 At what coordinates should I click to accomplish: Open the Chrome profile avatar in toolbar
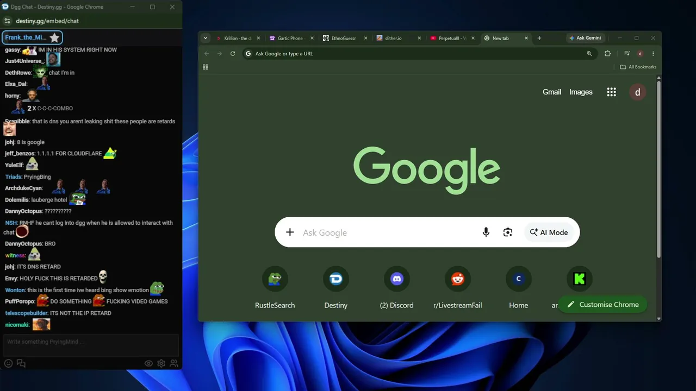[640, 54]
